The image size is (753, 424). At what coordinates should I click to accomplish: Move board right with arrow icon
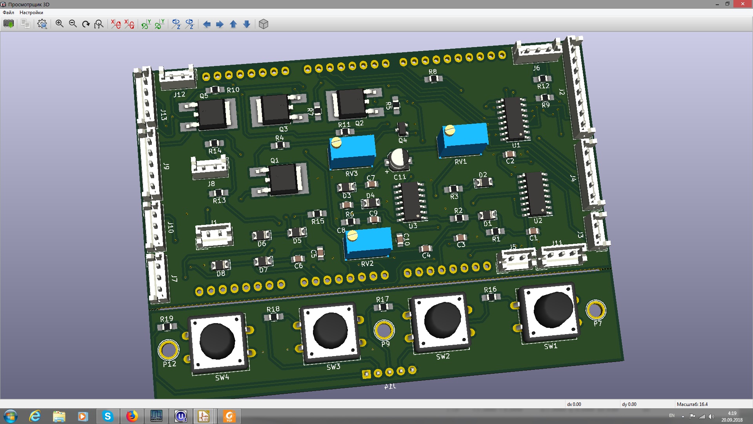pos(220,24)
